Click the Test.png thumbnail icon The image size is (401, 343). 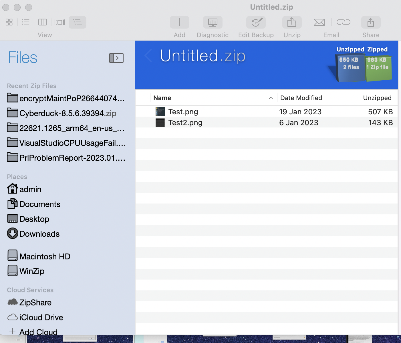pos(160,111)
